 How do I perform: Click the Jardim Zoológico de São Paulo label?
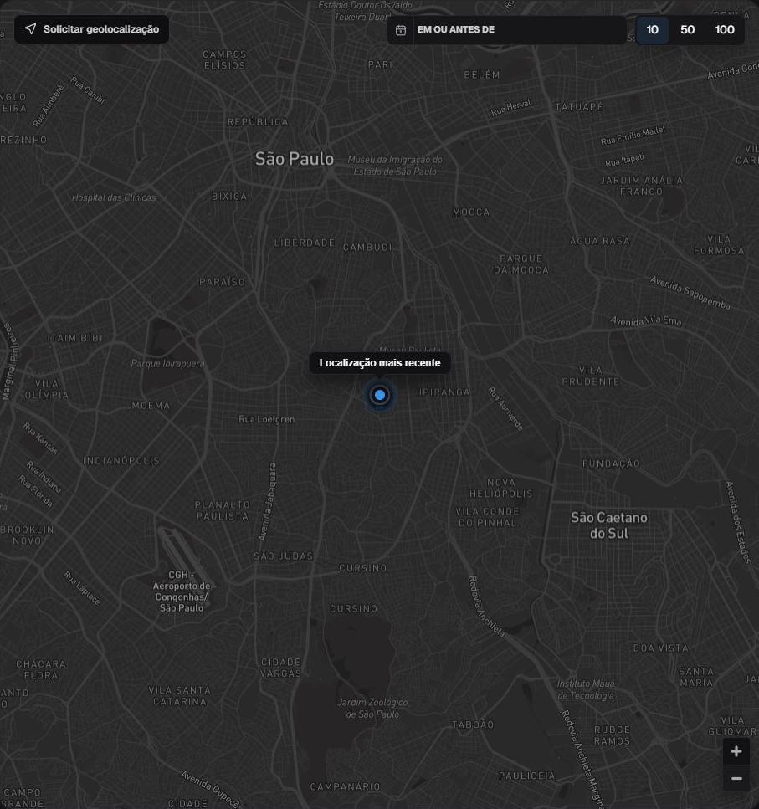click(x=372, y=709)
